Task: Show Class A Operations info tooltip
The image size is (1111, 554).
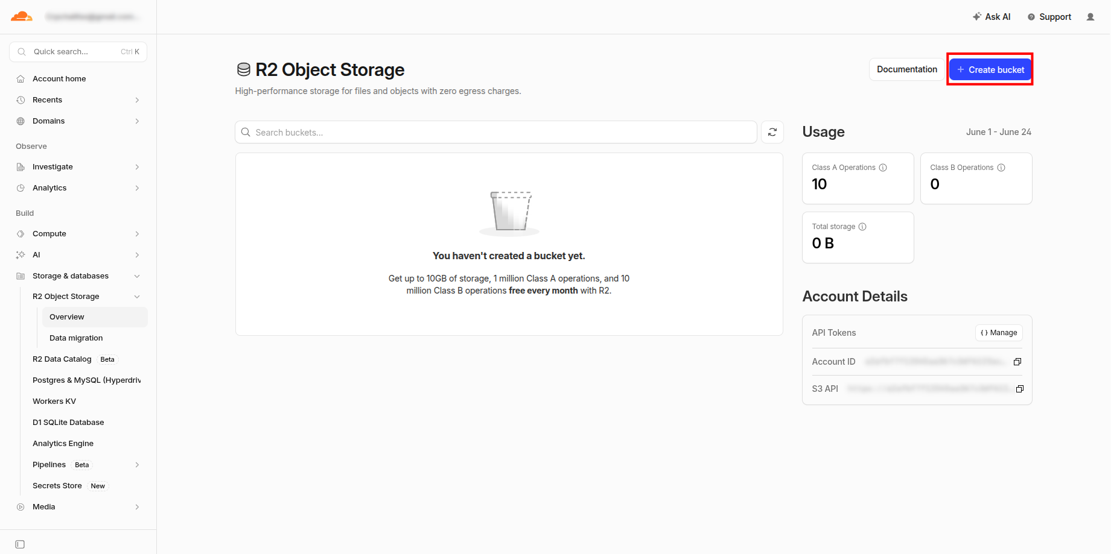Action: [883, 168]
